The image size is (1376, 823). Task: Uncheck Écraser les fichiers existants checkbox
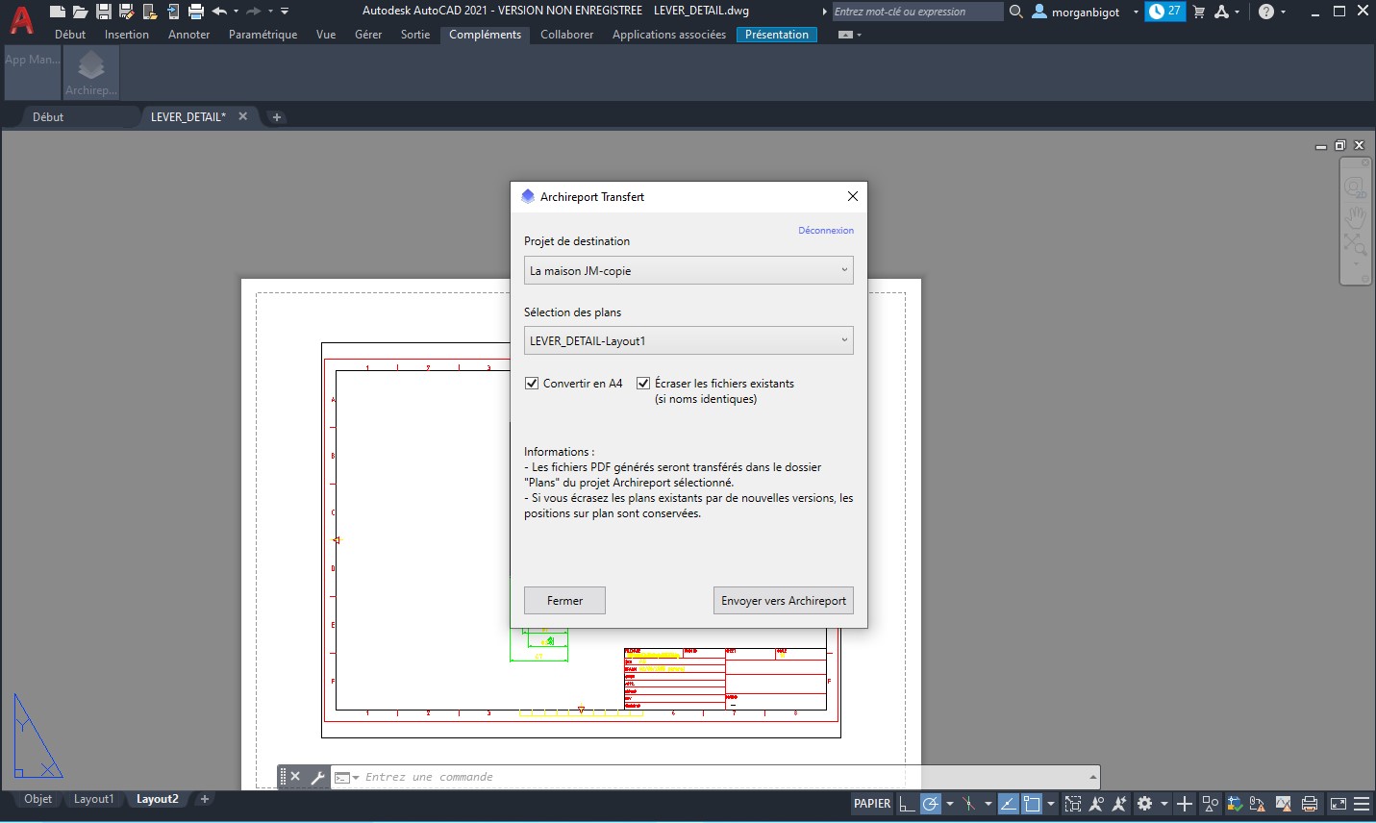pos(643,384)
